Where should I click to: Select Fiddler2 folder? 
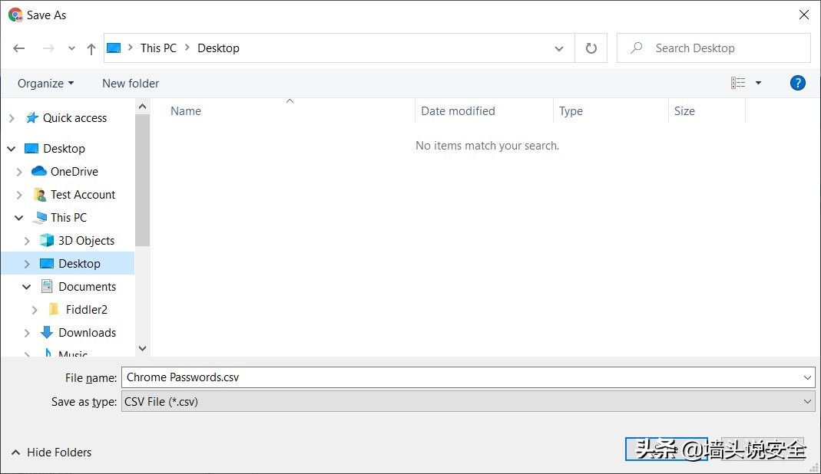(86, 310)
